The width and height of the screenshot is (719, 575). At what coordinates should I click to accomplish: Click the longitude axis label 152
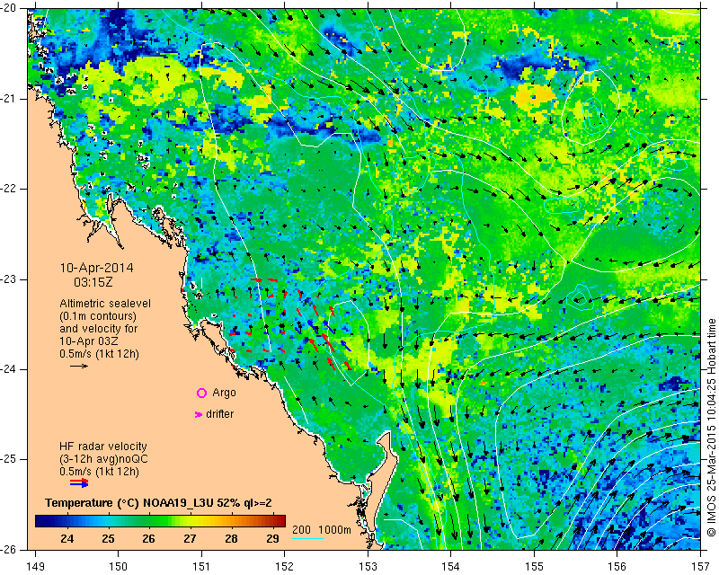click(x=285, y=567)
